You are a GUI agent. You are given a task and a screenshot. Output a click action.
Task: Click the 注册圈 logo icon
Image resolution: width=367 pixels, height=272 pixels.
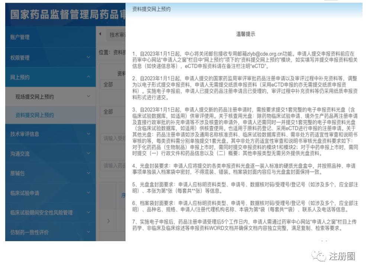319,256
